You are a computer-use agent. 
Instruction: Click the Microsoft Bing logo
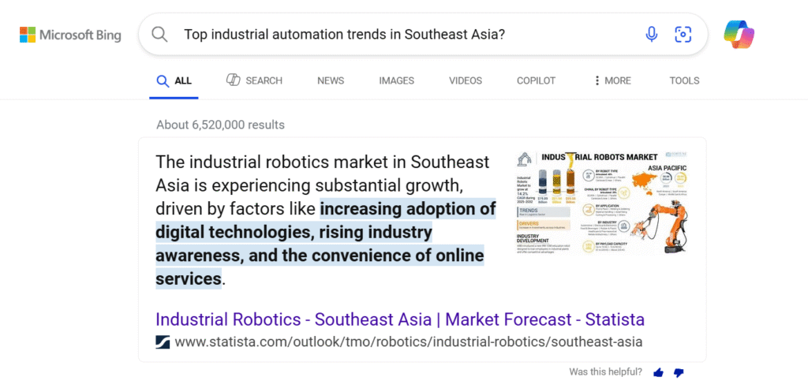(x=70, y=35)
